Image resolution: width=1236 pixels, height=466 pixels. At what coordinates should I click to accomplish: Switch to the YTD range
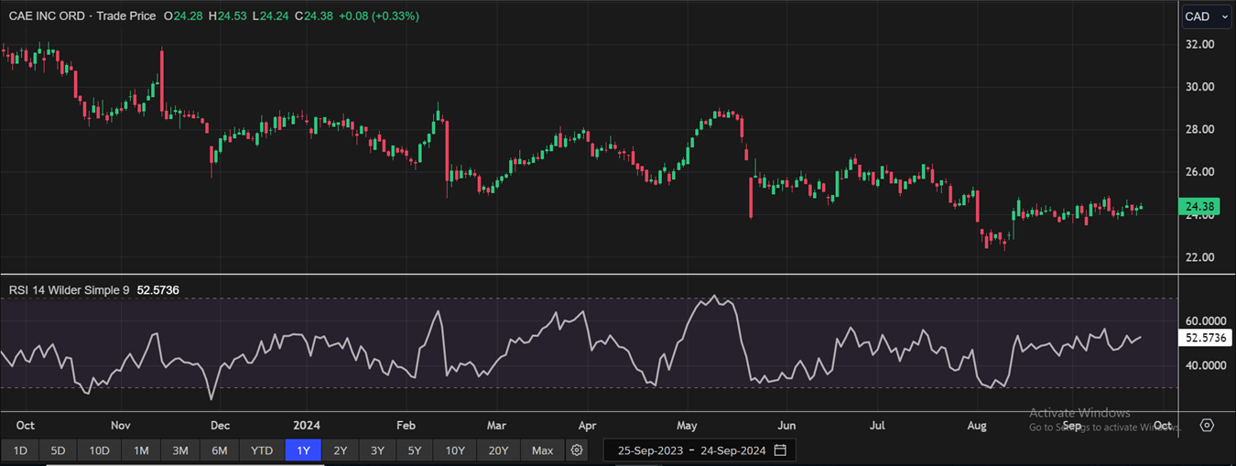(262, 450)
